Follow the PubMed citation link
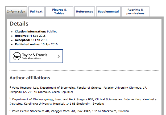Screen dimensions: 166x115 (x=52, y=31)
